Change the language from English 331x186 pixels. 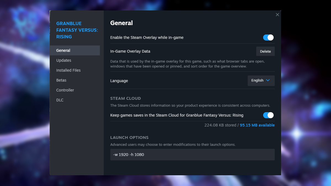261,80
